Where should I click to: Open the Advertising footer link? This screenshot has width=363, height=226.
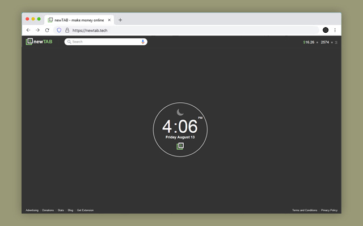pos(32,210)
